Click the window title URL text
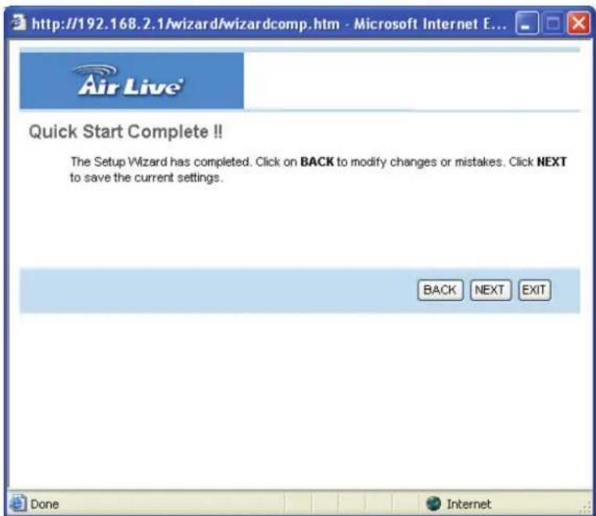This screenshot has height=516, width=596. 269,24
